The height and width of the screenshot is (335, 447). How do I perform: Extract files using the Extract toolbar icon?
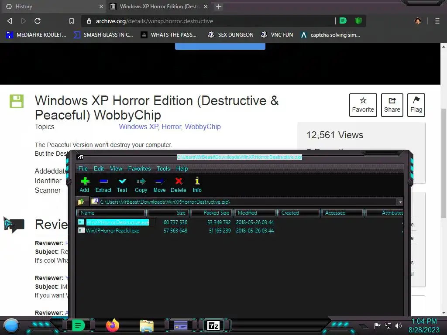[103, 185]
